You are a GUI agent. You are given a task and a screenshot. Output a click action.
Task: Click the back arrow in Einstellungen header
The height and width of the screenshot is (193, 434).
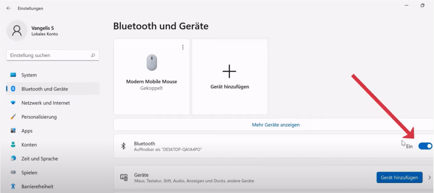click(9, 8)
